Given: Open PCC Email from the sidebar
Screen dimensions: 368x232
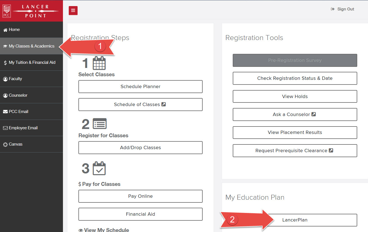Looking at the screenshot, I should coord(18,112).
